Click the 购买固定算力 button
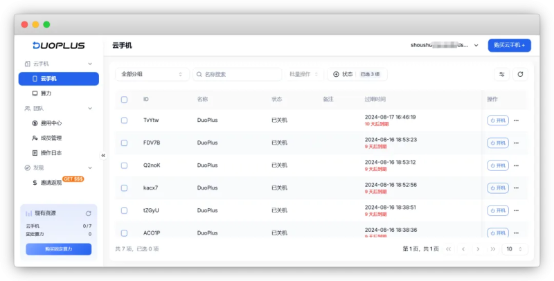This screenshot has width=554, height=281. [x=59, y=249]
